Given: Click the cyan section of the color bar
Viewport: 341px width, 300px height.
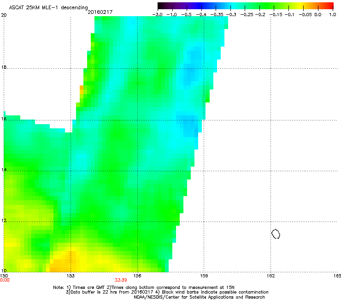Looking at the screenshot, I should tap(232, 6).
